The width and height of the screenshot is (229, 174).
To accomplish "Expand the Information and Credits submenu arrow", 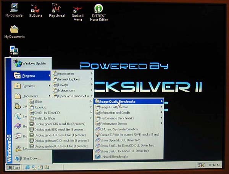I will 162,112.
